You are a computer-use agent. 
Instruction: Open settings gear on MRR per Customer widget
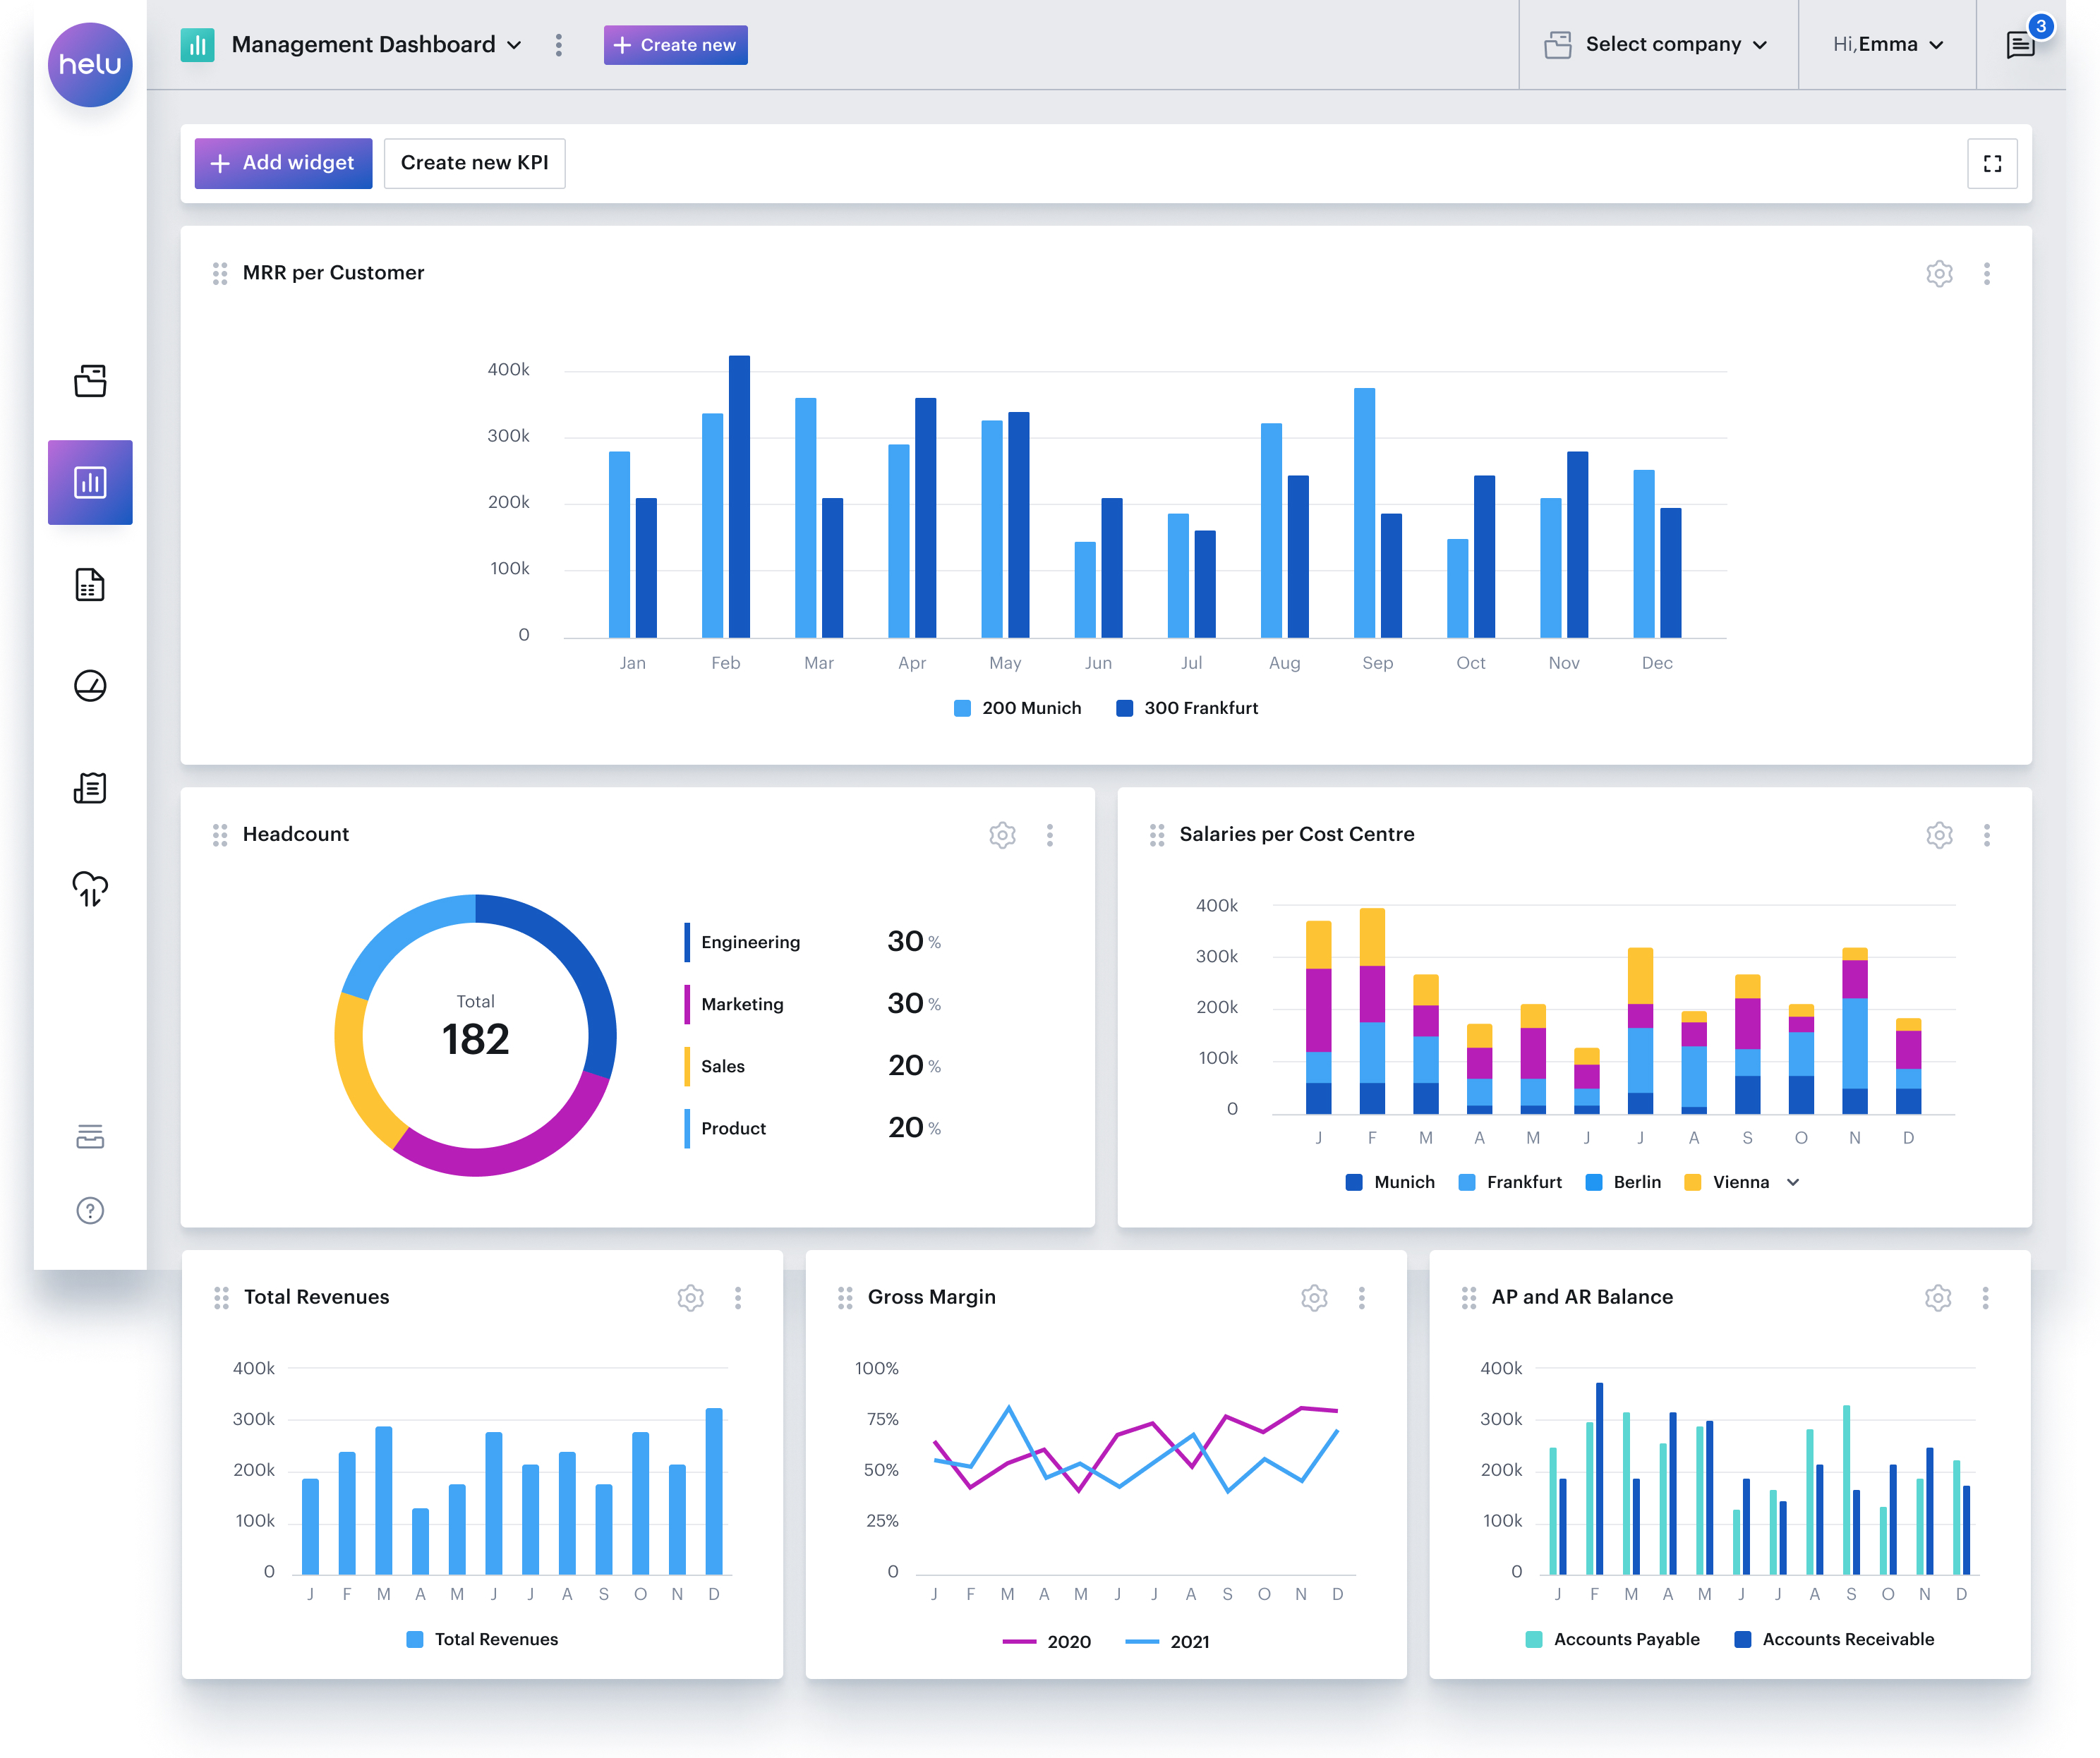[x=1939, y=273]
